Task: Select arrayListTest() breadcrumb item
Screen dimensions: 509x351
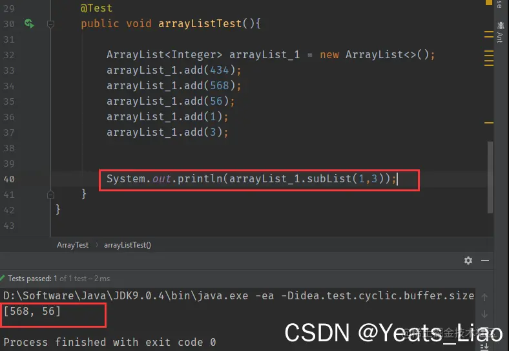Action: pos(127,245)
